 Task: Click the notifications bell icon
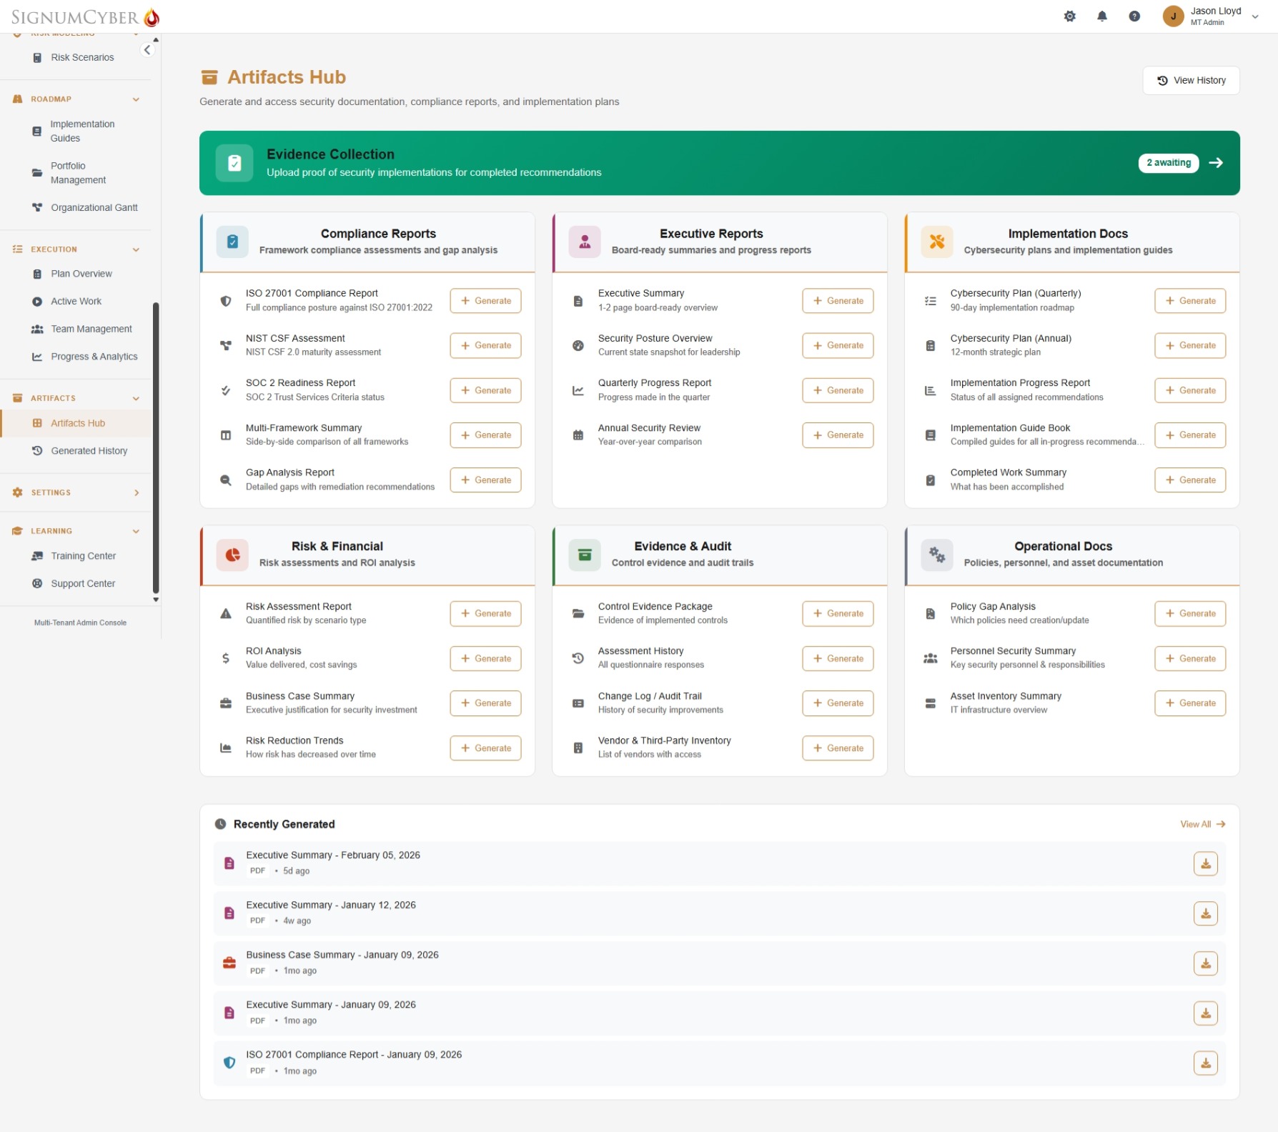tap(1102, 16)
